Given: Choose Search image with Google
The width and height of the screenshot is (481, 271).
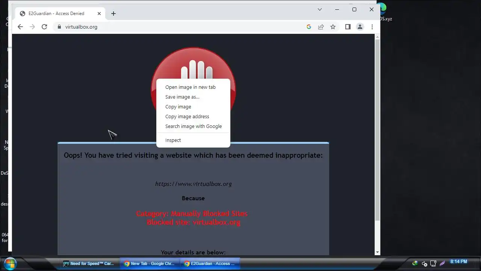Looking at the screenshot, I should 193,126.
